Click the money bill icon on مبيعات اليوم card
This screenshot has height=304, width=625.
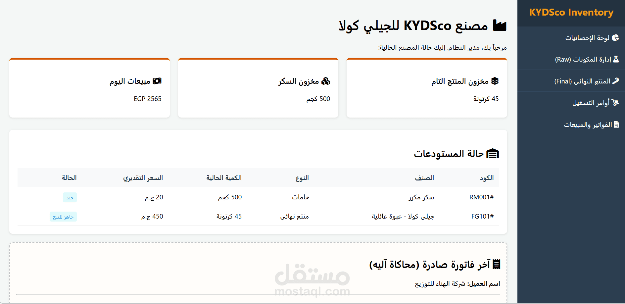157,81
